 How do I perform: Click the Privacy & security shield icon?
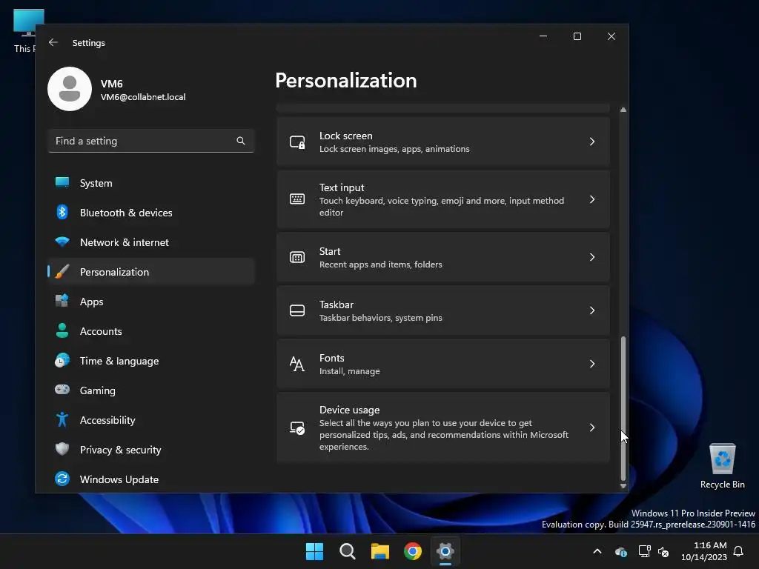click(62, 449)
